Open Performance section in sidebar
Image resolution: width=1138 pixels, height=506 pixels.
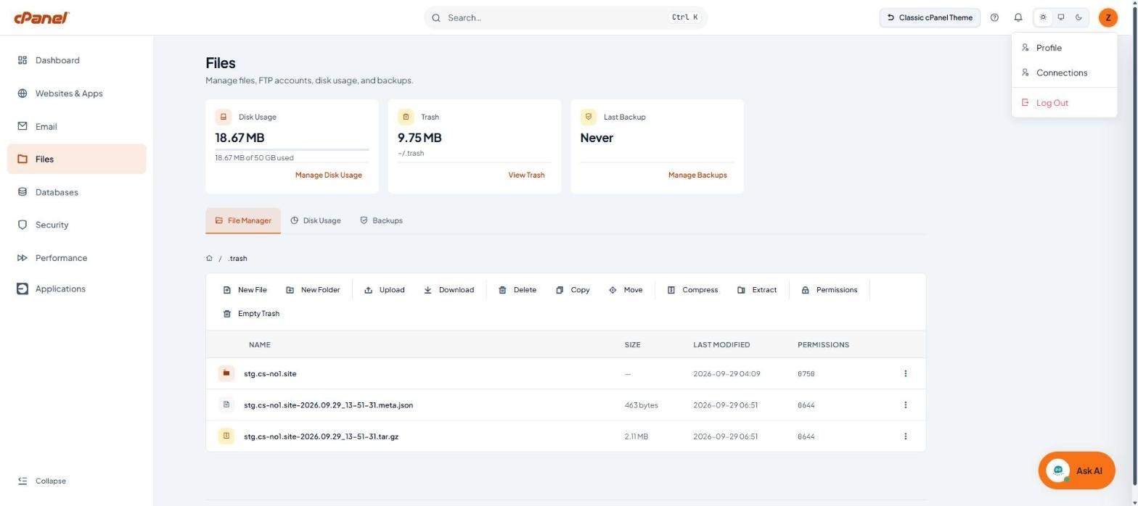pyautogui.click(x=76, y=258)
